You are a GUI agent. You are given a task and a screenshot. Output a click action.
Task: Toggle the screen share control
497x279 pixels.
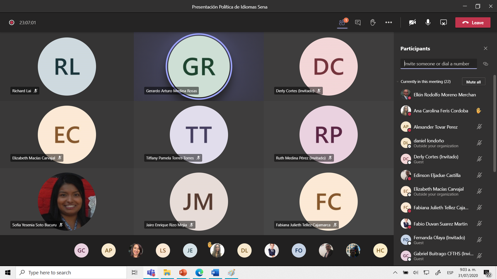pyautogui.click(x=444, y=22)
